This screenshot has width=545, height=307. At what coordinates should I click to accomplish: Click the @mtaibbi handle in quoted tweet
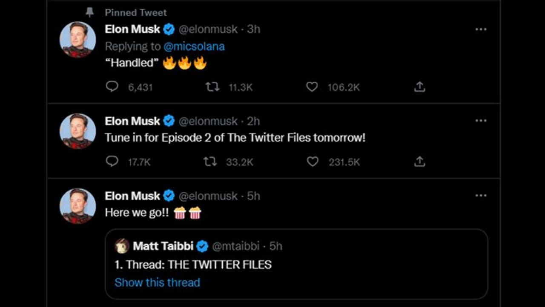[235, 246]
